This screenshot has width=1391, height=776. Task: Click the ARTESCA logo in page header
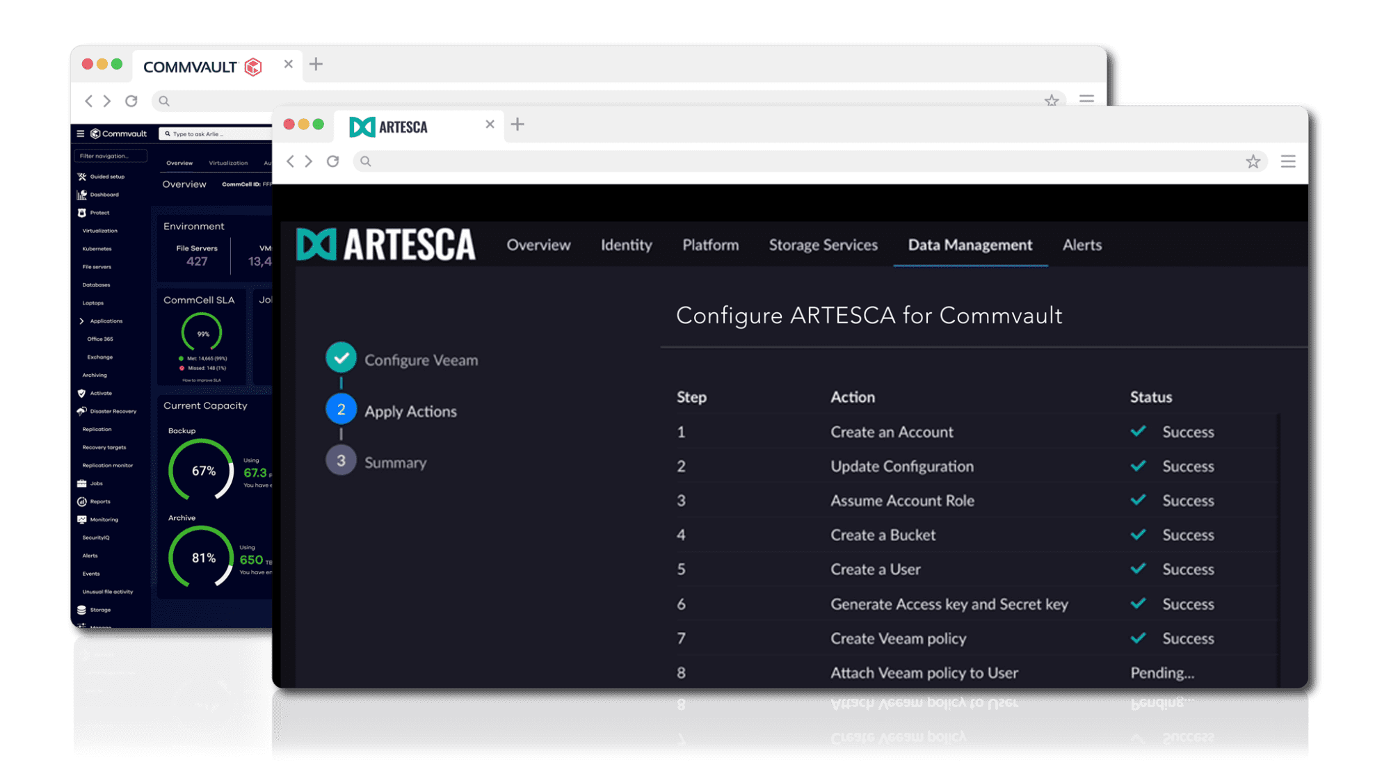(x=386, y=244)
